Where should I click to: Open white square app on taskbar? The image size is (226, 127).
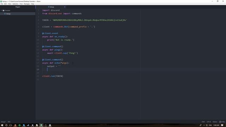click(x=32, y=125)
